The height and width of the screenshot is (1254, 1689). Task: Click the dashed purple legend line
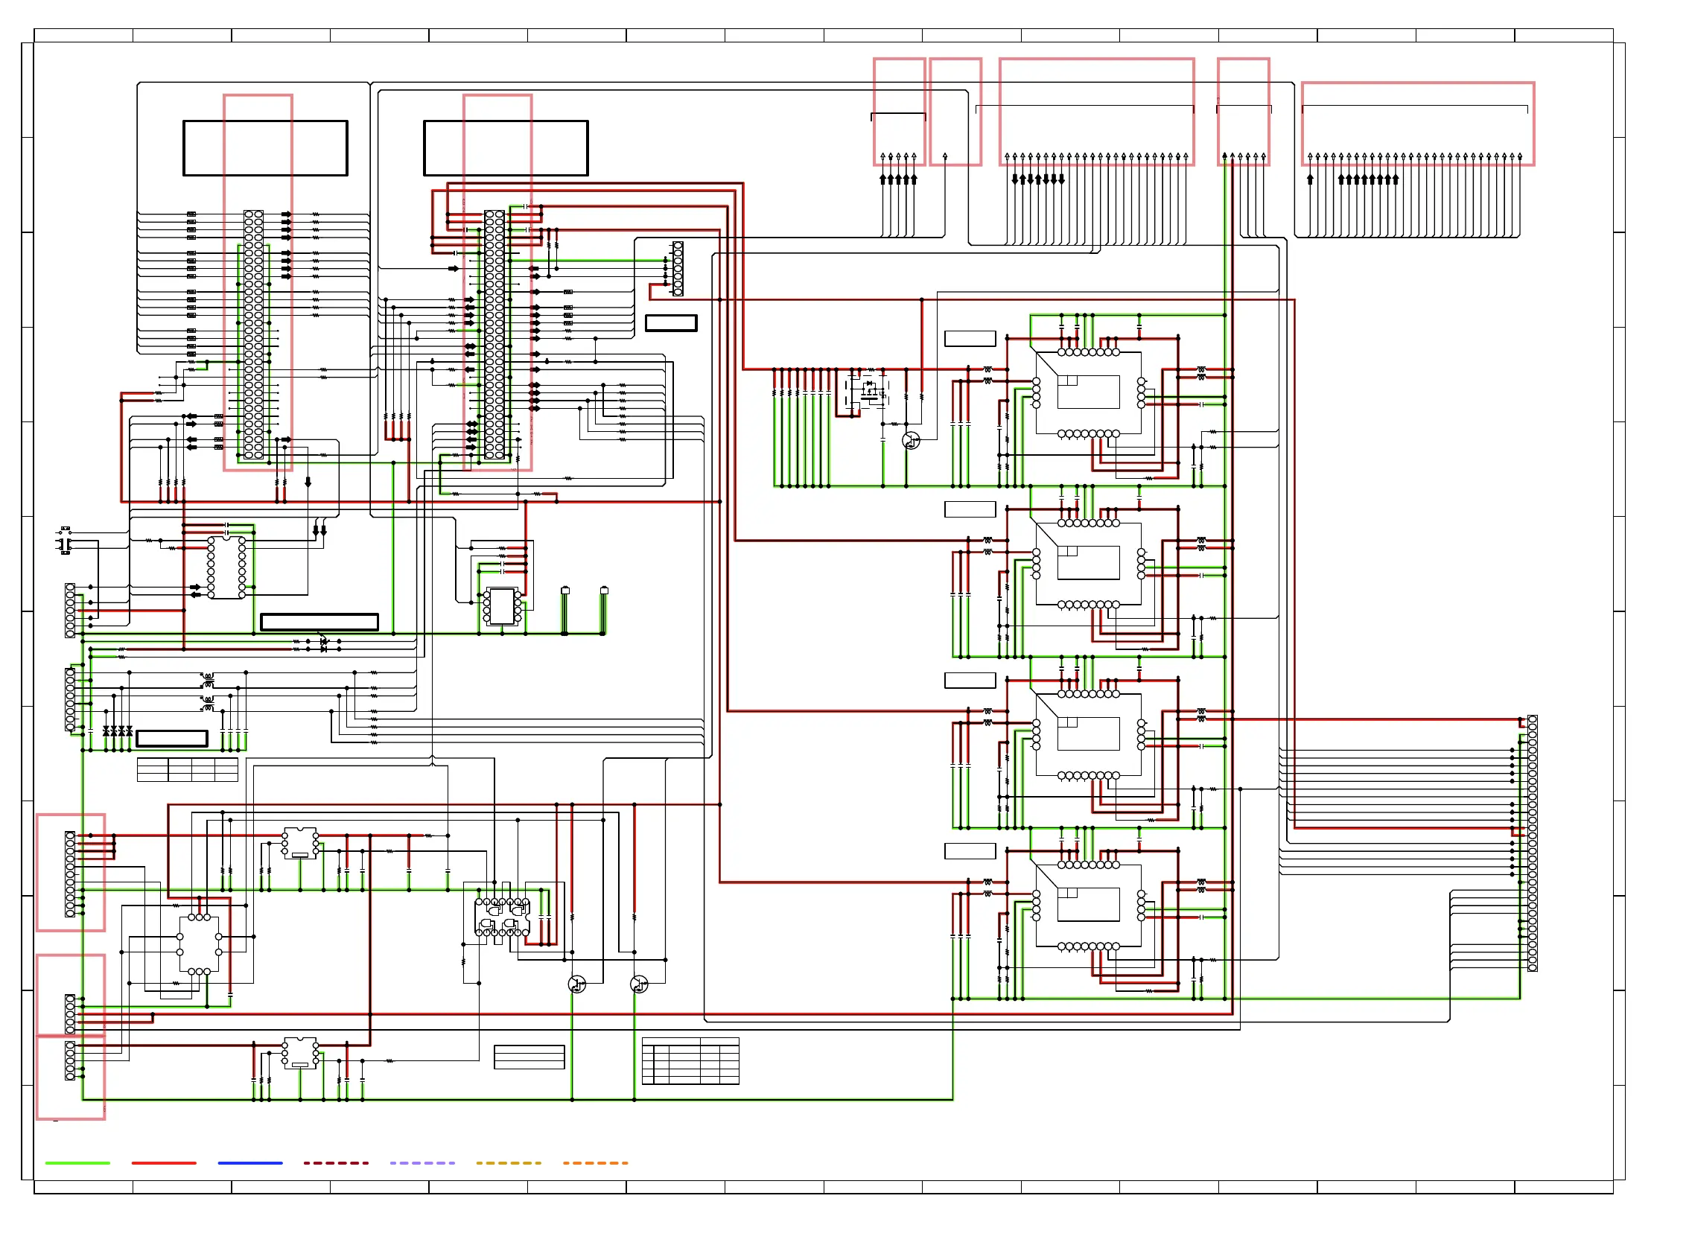[423, 1163]
